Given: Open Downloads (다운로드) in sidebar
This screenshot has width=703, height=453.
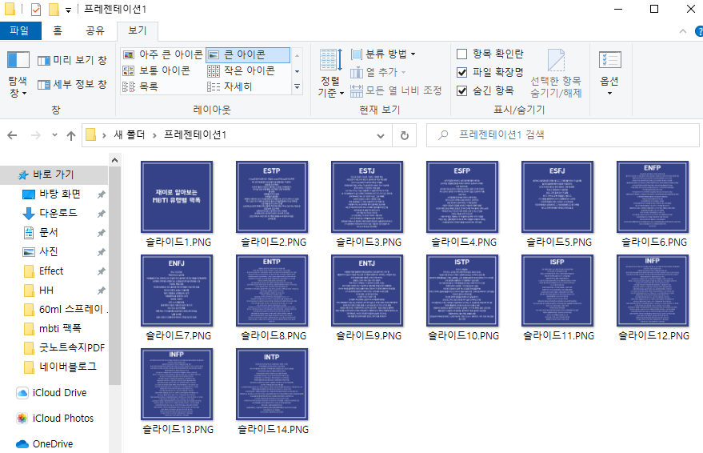Looking at the screenshot, I should click(x=58, y=213).
